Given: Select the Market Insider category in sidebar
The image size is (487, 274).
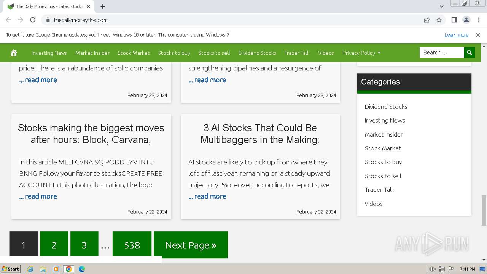Looking at the screenshot, I should [x=384, y=134].
